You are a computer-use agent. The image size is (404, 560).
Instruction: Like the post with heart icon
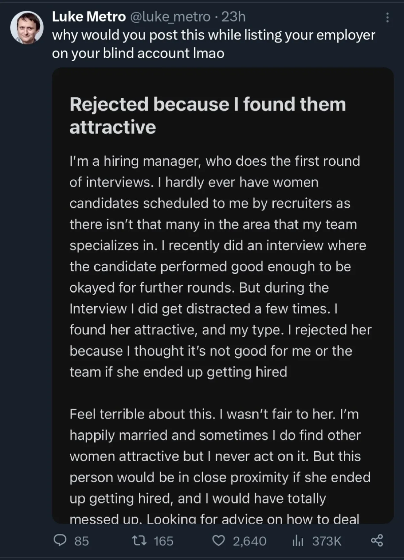[x=218, y=540]
